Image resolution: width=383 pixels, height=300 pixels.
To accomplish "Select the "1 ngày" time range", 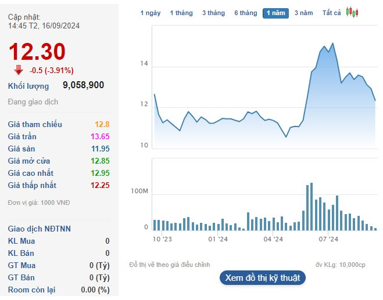I will [x=151, y=13].
